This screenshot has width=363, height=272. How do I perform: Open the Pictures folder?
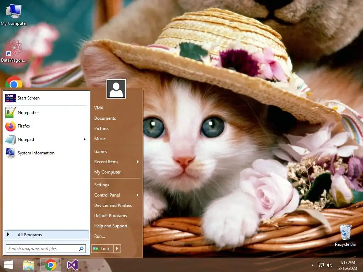click(101, 128)
